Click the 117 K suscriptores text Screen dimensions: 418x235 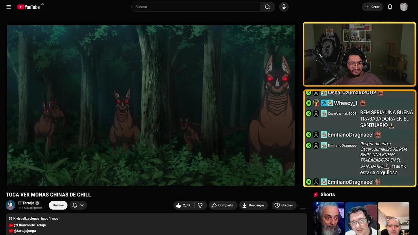click(30, 208)
